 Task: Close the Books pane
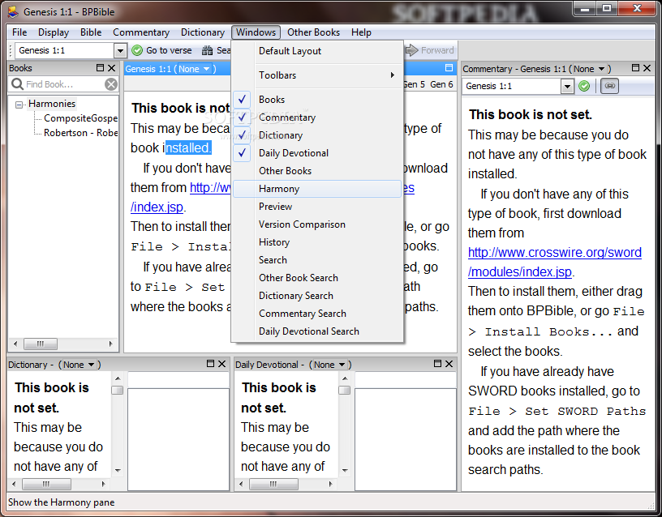pyautogui.click(x=111, y=68)
